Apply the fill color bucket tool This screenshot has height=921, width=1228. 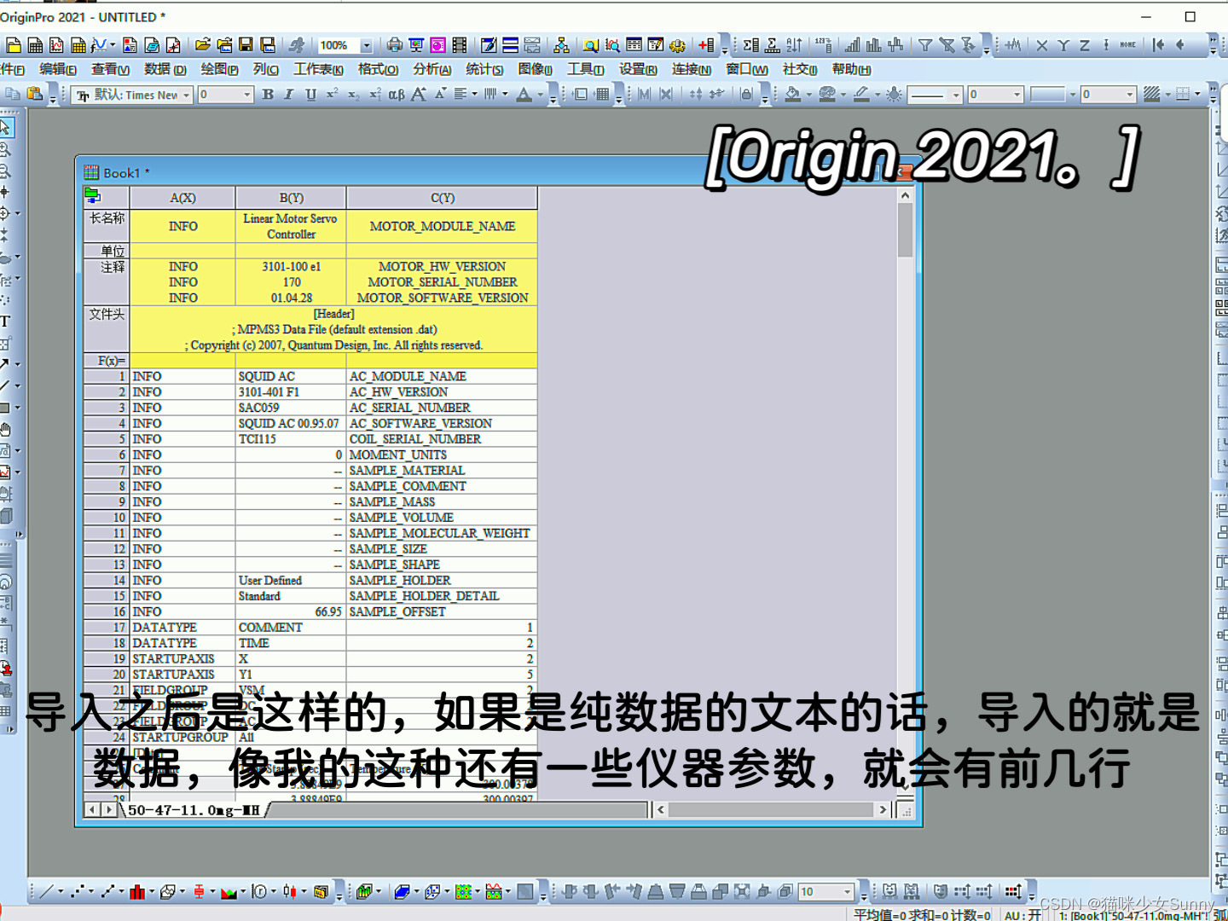tap(792, 95)
